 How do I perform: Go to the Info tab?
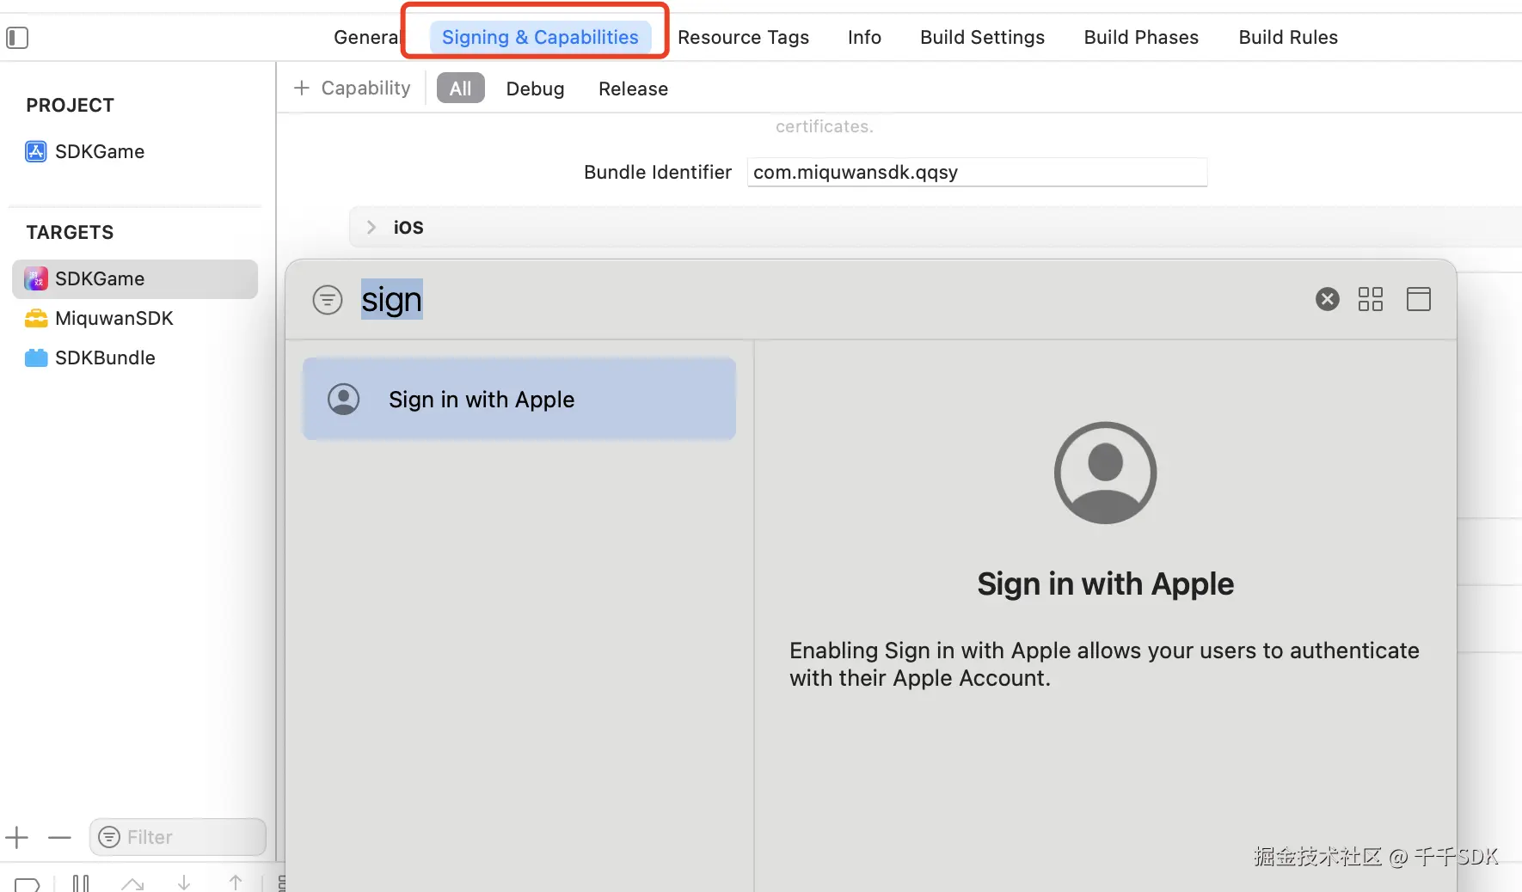pyautogui.click(x=864, y=38)
